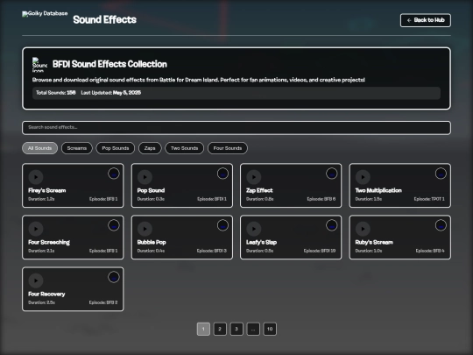Click the Last Updated May 5 date
This screenshot has width=473, height=355.
pyautogui.click(x=111, y=93)
